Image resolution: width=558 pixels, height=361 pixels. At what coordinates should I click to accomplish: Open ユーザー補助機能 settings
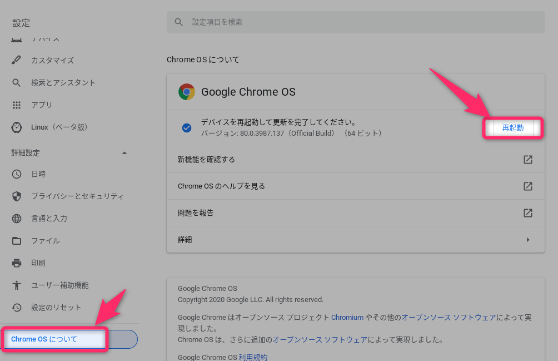click(60, 285)
